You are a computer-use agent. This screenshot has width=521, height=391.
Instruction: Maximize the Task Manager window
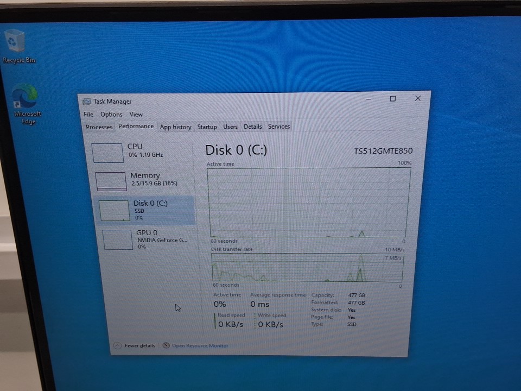click(x=392, y=99)
